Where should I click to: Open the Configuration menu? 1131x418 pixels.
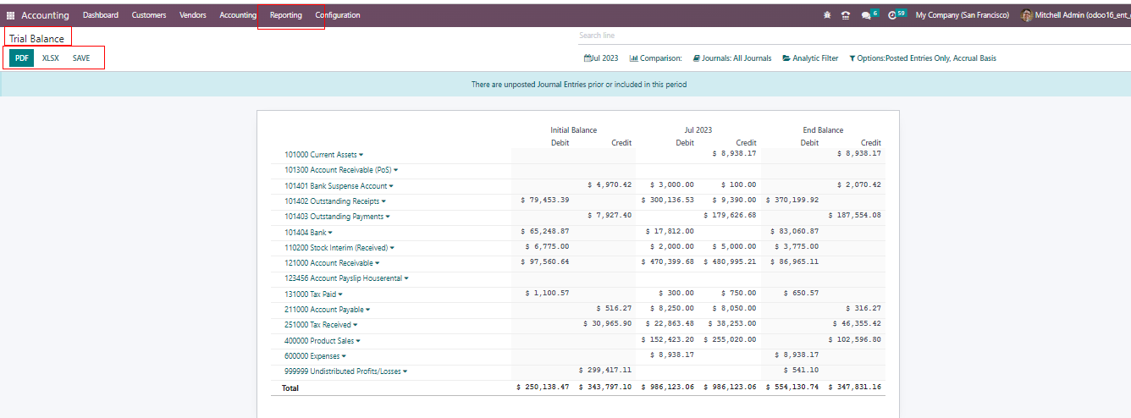click(337, 15)
